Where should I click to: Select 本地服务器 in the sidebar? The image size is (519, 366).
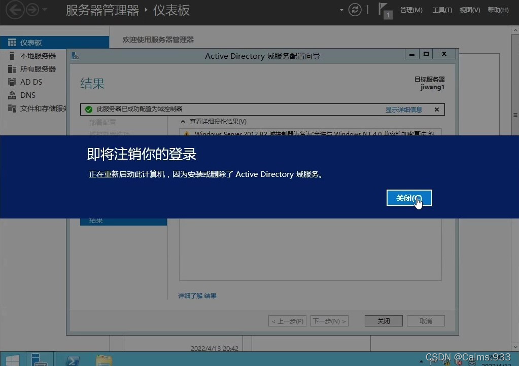38,56
